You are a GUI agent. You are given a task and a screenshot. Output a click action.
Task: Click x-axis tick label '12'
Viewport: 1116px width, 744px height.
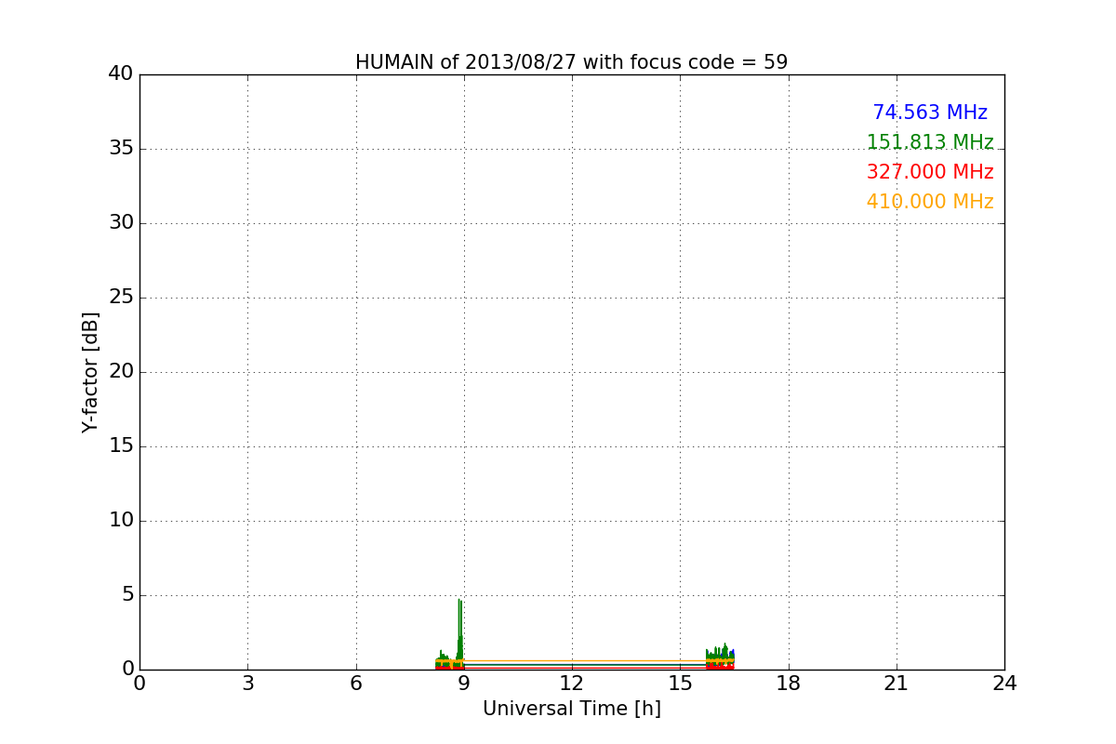(572, 684)
